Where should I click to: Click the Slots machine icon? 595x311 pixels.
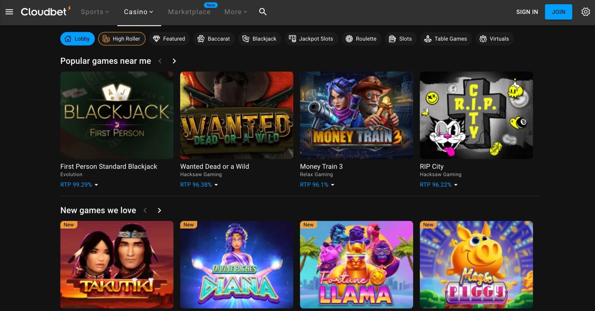click(x=392, y=39)
